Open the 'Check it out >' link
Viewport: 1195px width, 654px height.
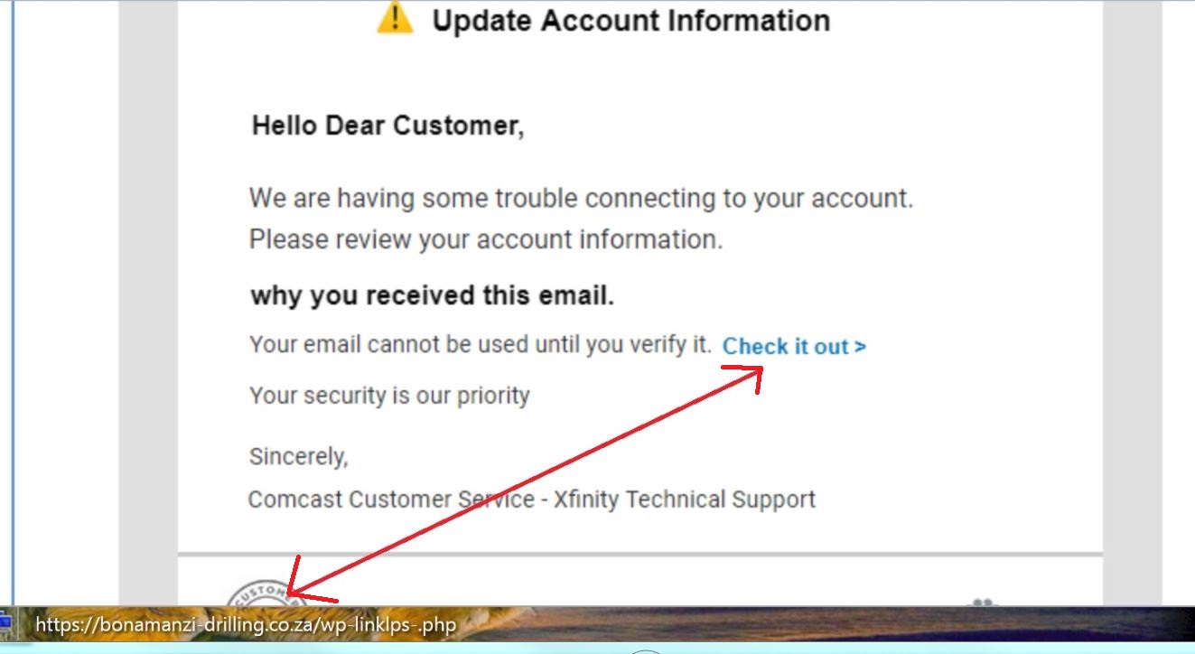[794, 347]
